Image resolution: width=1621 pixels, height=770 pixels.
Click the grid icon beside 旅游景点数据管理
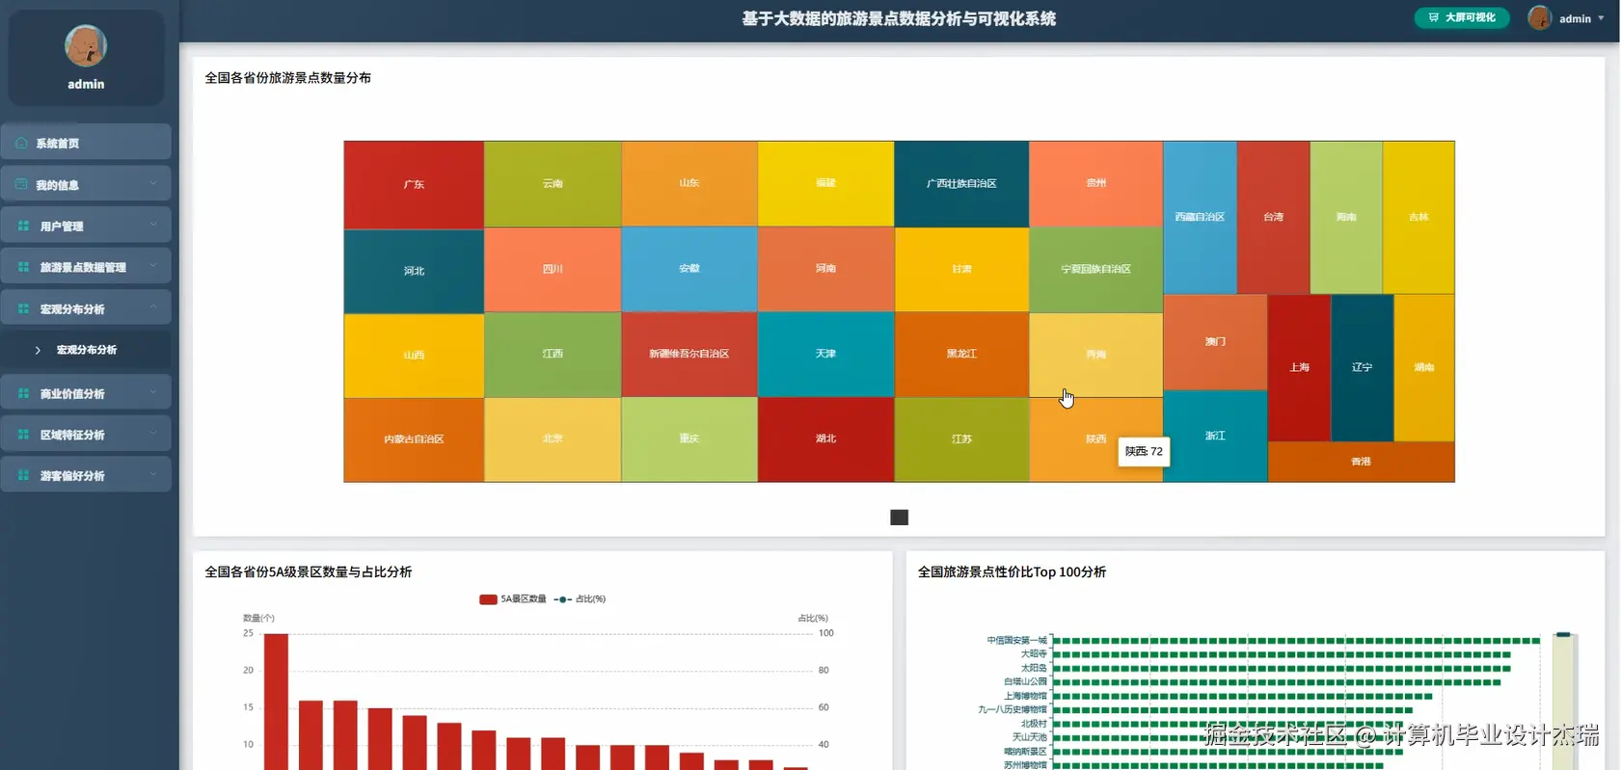(23, 267)
